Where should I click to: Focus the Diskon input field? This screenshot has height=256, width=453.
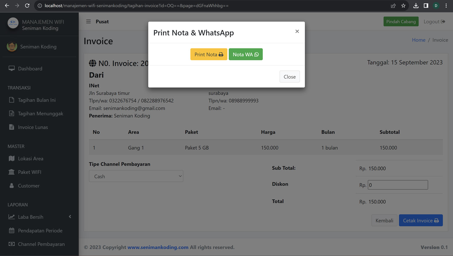(398, 185)
